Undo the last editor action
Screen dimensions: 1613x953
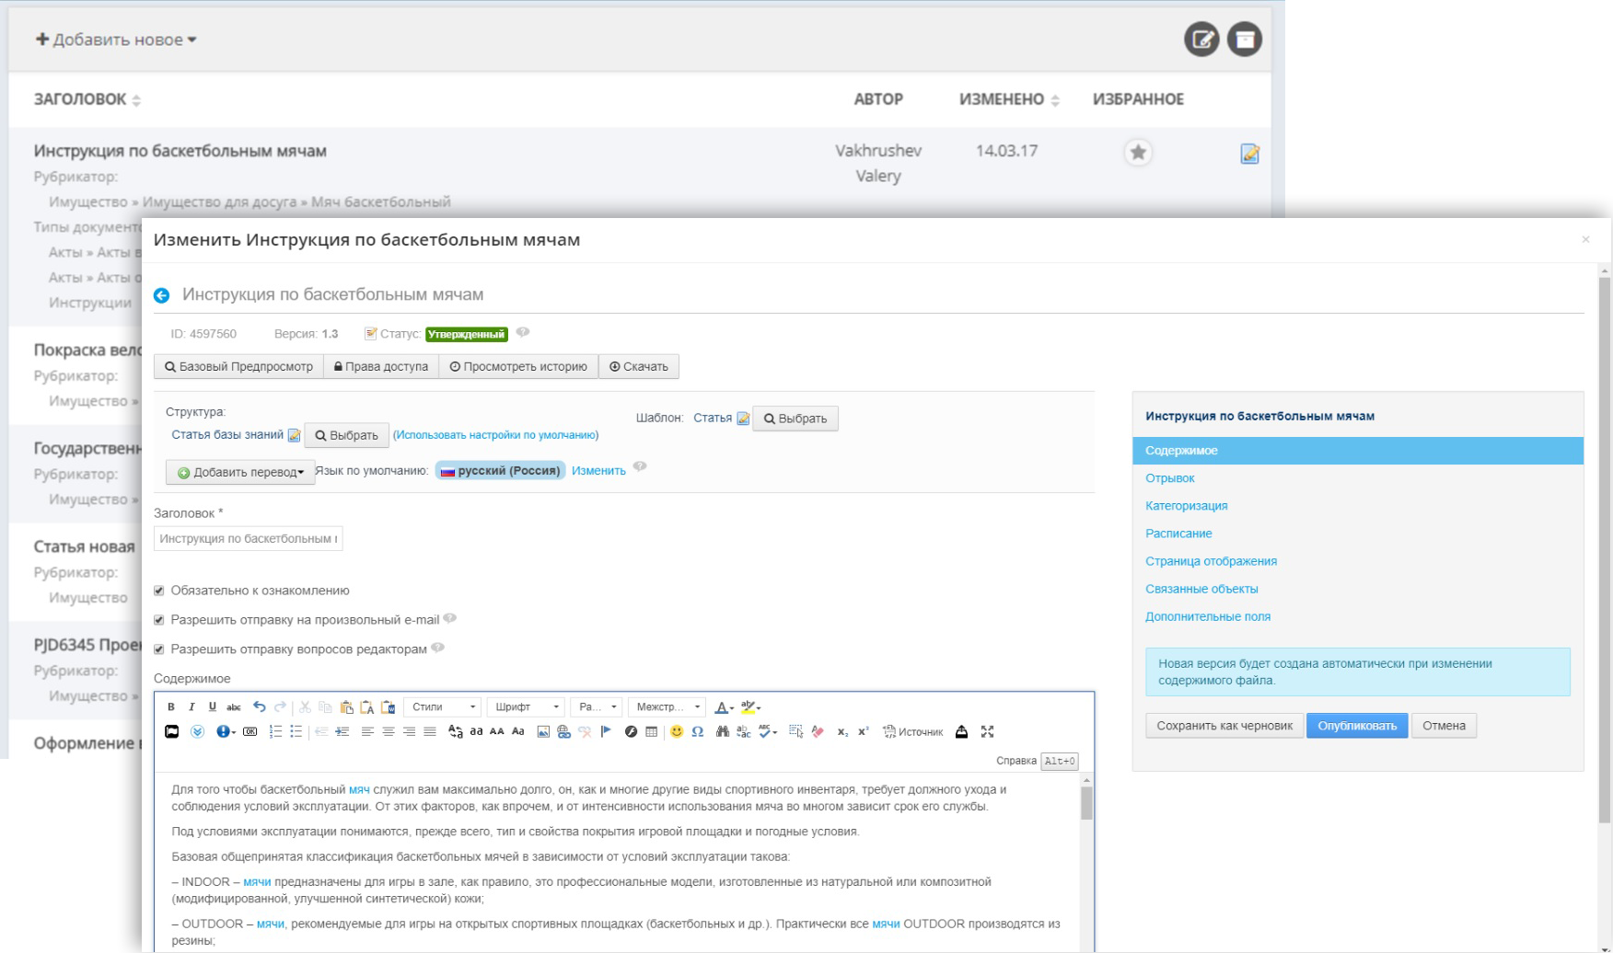click(x=260, y=707)
